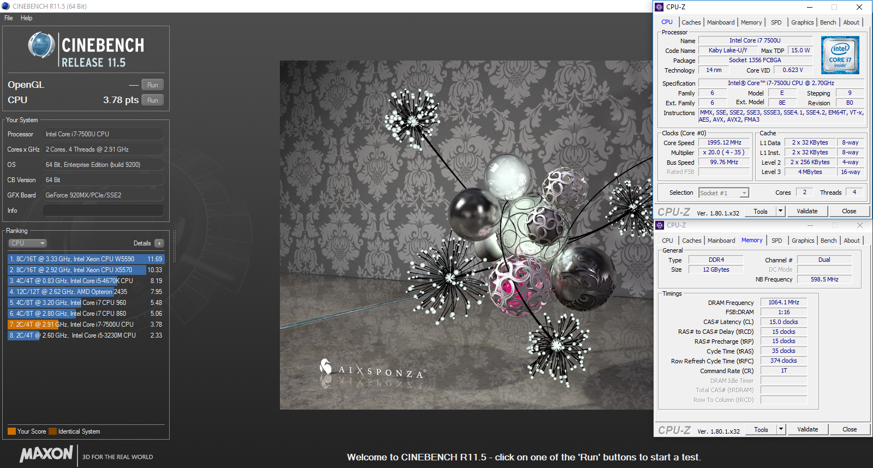
Task: Click Tools button in lower CPU-Z window
Action: coord(761,430)
